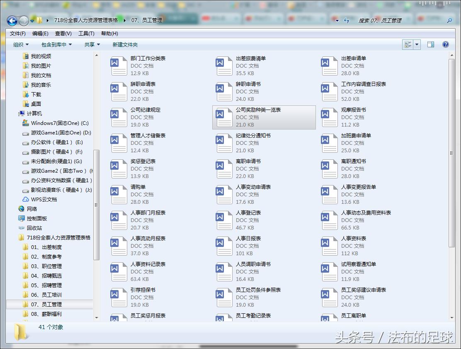Open Explorer help with the question mark
Image resolution: width=461 pixels, height=349 pixels.
click(445, 44)
